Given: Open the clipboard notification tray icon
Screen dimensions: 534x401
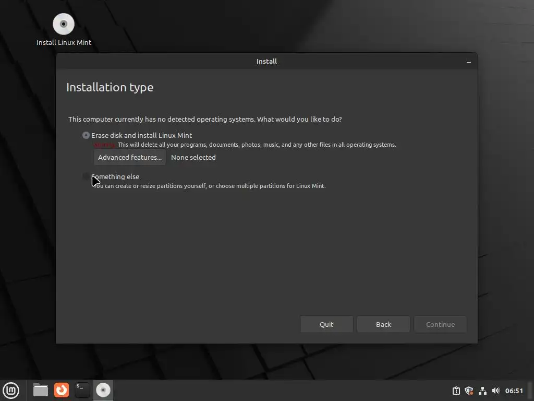Looking at the screenshot, I should click(x=456, y=391).
